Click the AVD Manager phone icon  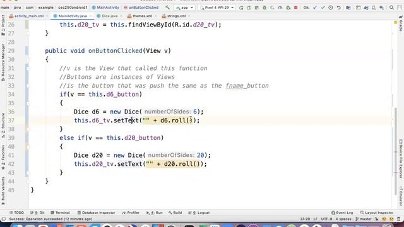click(x=374, y=8)
